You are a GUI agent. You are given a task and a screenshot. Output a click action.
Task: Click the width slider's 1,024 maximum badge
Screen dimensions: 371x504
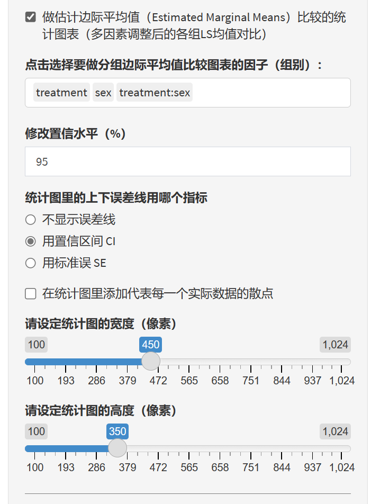tap(335, 345)
